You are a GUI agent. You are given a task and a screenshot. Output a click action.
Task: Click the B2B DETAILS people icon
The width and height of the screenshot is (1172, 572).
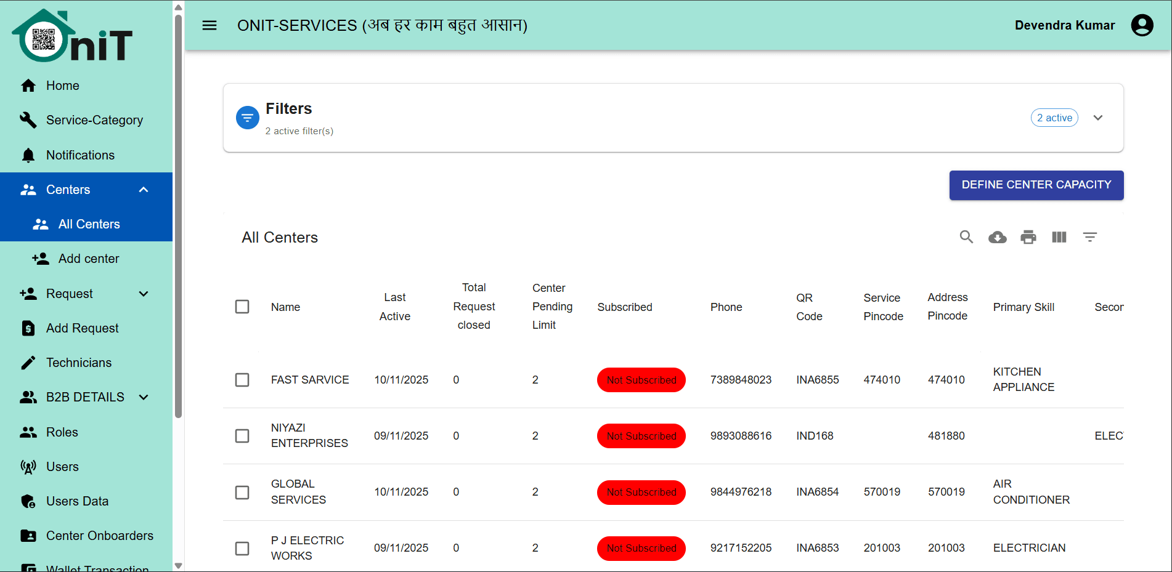[28, 397]
